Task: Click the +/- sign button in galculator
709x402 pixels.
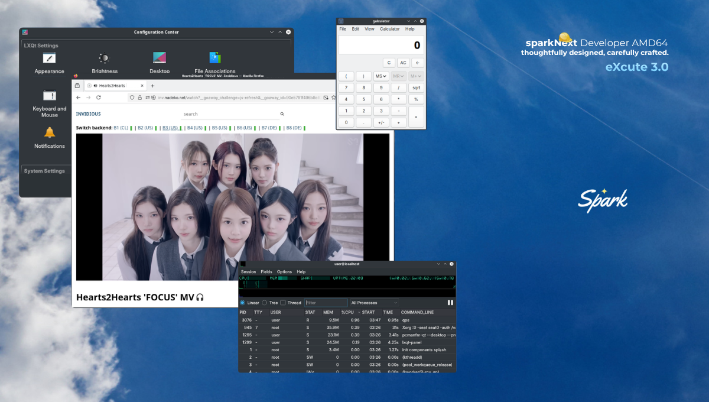Action: click(380, 122)
